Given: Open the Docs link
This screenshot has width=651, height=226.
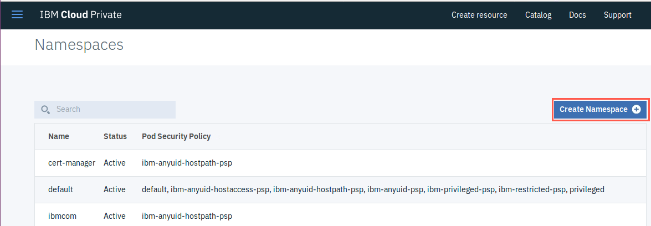Looking at the screenshot, I should pyautogui.click(x=577, y=15).
